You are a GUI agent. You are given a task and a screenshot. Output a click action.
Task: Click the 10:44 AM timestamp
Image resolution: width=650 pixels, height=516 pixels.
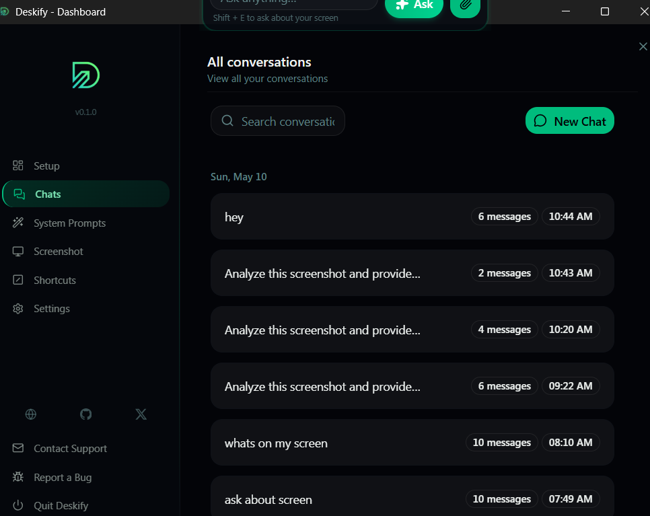[571, 217]
